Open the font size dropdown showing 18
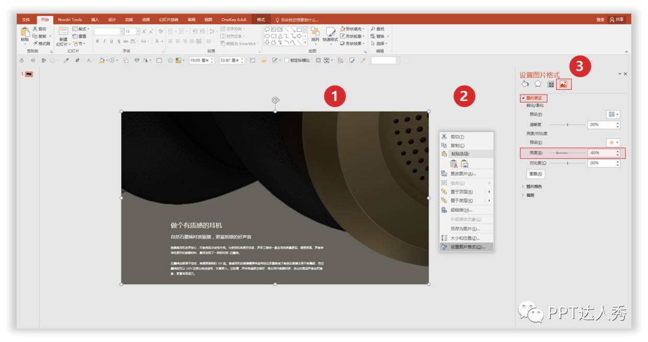 (138, 31)
